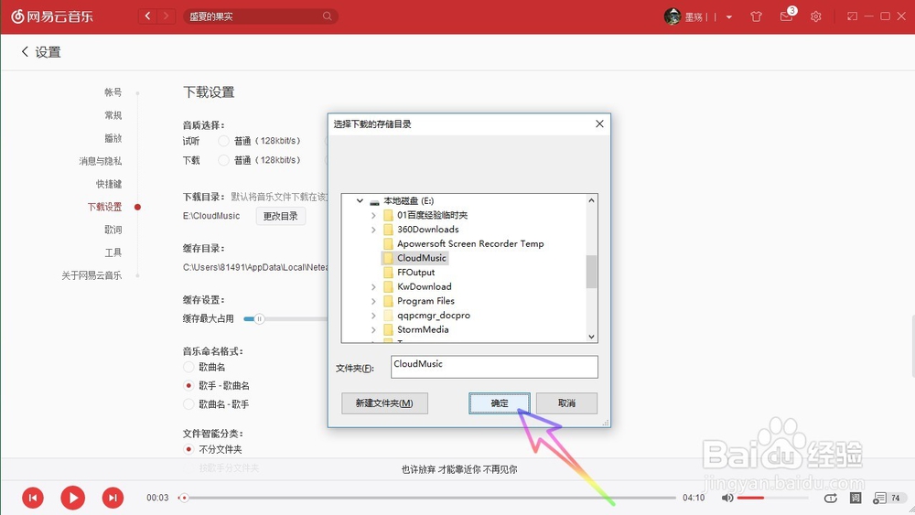Go back with the navigation back arrow

point(147,16)
